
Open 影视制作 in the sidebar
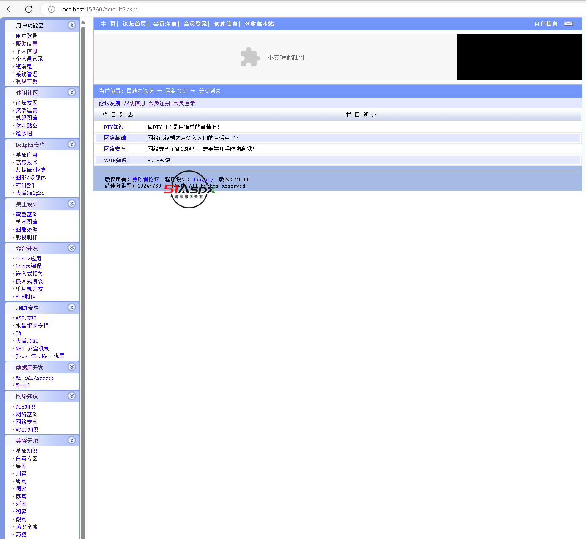coord(27,237)
